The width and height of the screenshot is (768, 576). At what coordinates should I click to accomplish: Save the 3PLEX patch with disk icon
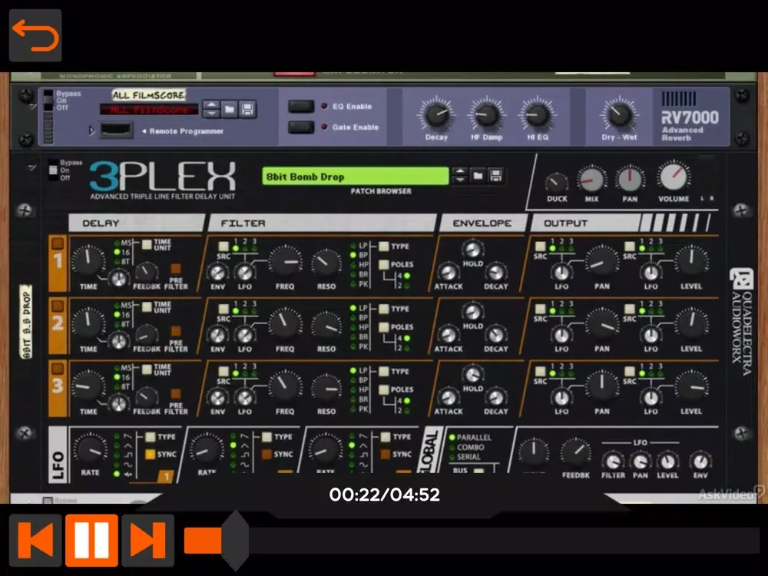[495, 175]
